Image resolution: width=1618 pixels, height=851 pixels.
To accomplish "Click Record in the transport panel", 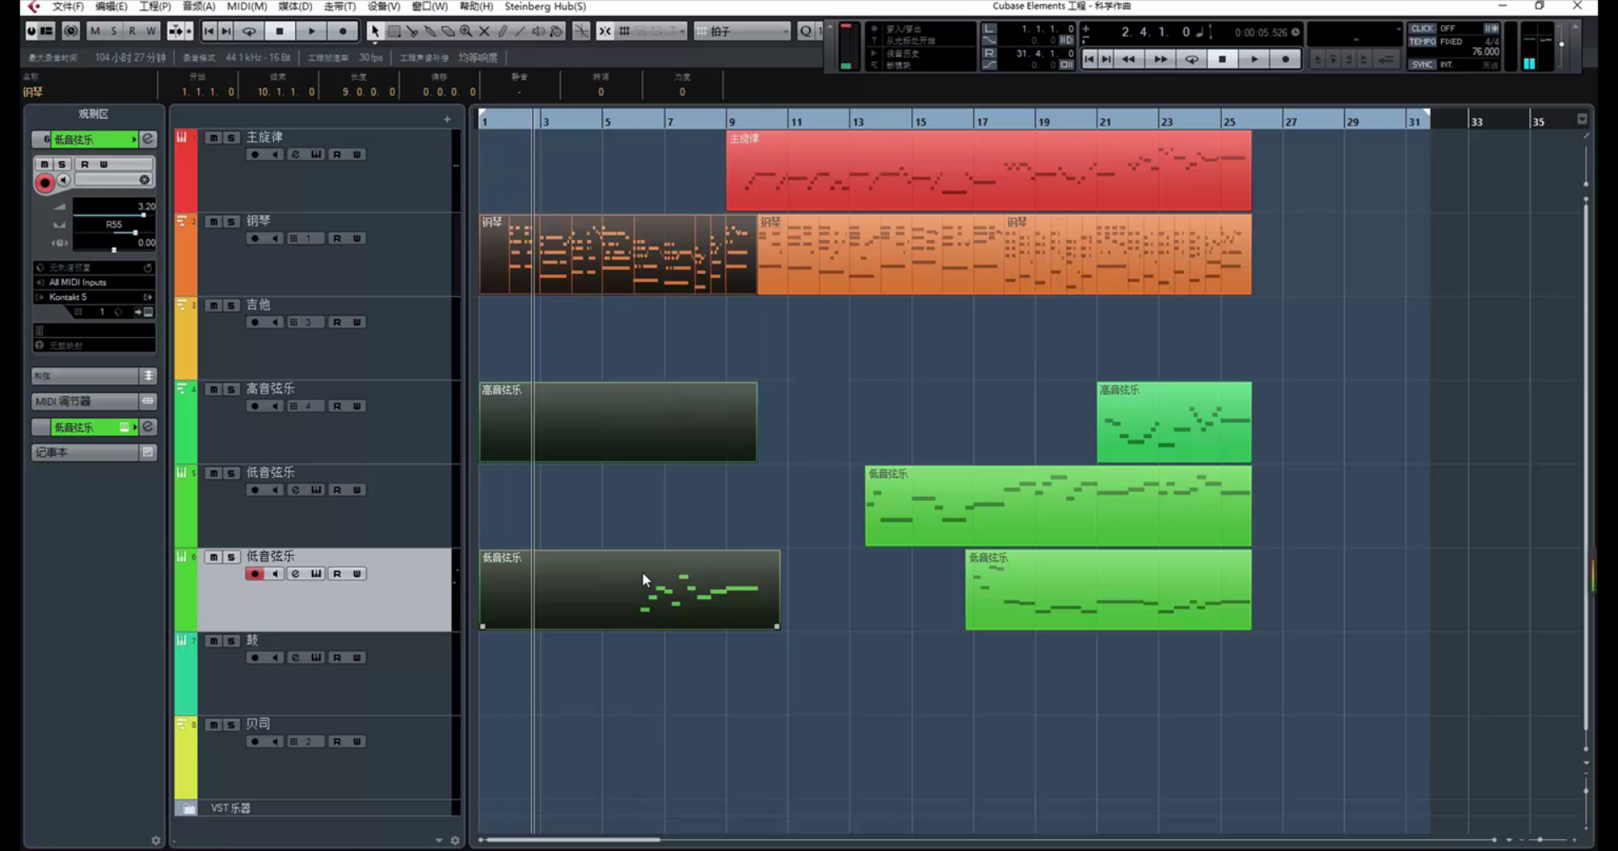I will tap(1285, 59).
